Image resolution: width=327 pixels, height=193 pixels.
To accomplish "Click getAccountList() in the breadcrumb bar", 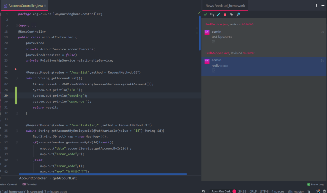I will pyautogui.click(x=65, y=178).
